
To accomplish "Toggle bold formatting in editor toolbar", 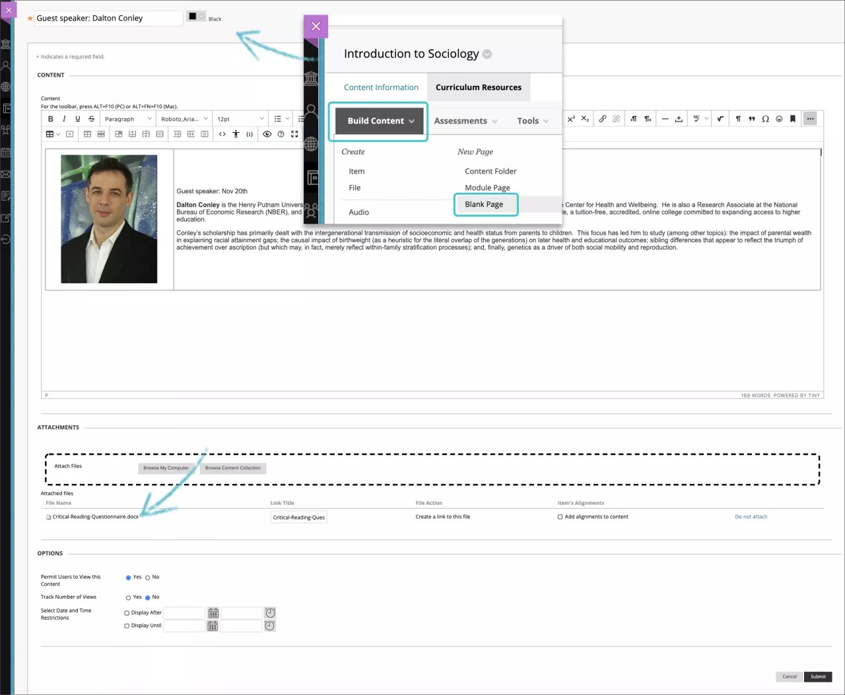I will 50,119.
